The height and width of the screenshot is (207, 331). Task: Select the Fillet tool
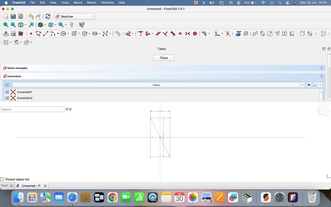tap(217, 34)
